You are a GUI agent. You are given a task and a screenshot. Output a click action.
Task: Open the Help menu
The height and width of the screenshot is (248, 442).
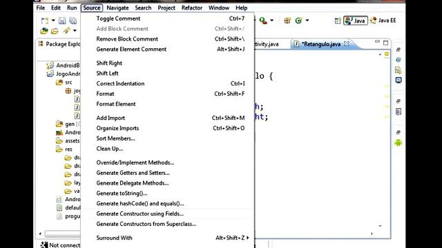click(x=241, y=8)
